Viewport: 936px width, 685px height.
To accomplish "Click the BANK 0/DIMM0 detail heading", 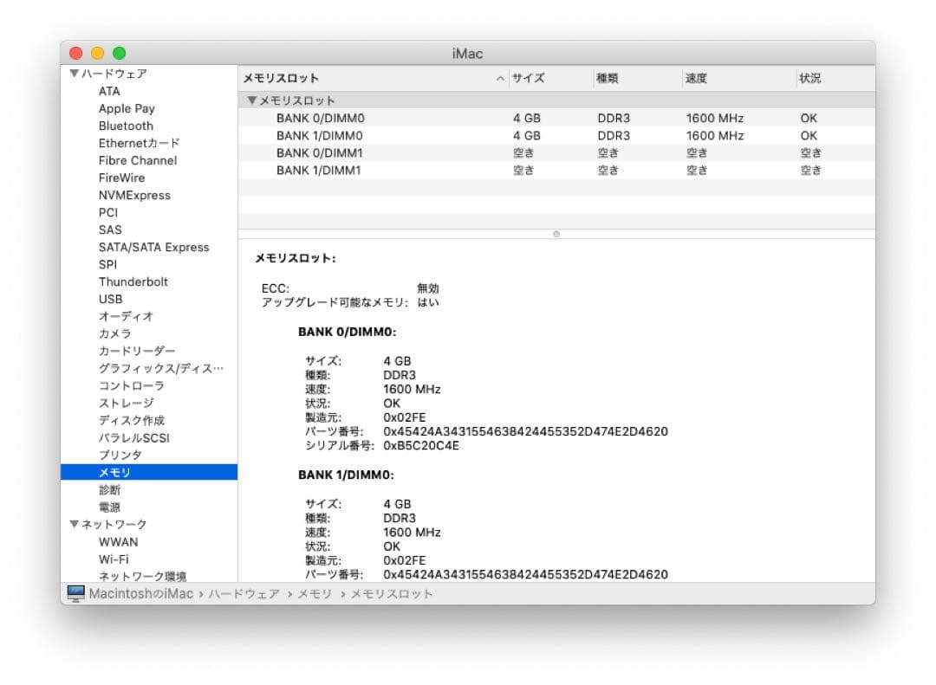I will click(x=347, y=332).
